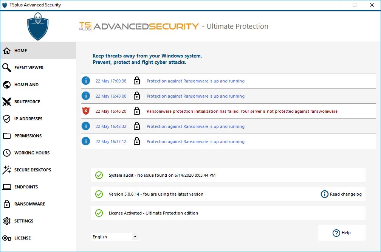Click the Read changelog link

(x=345, y=194)
